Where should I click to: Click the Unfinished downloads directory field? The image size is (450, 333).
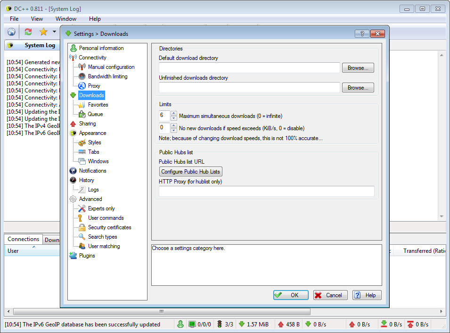click(249, 88)
